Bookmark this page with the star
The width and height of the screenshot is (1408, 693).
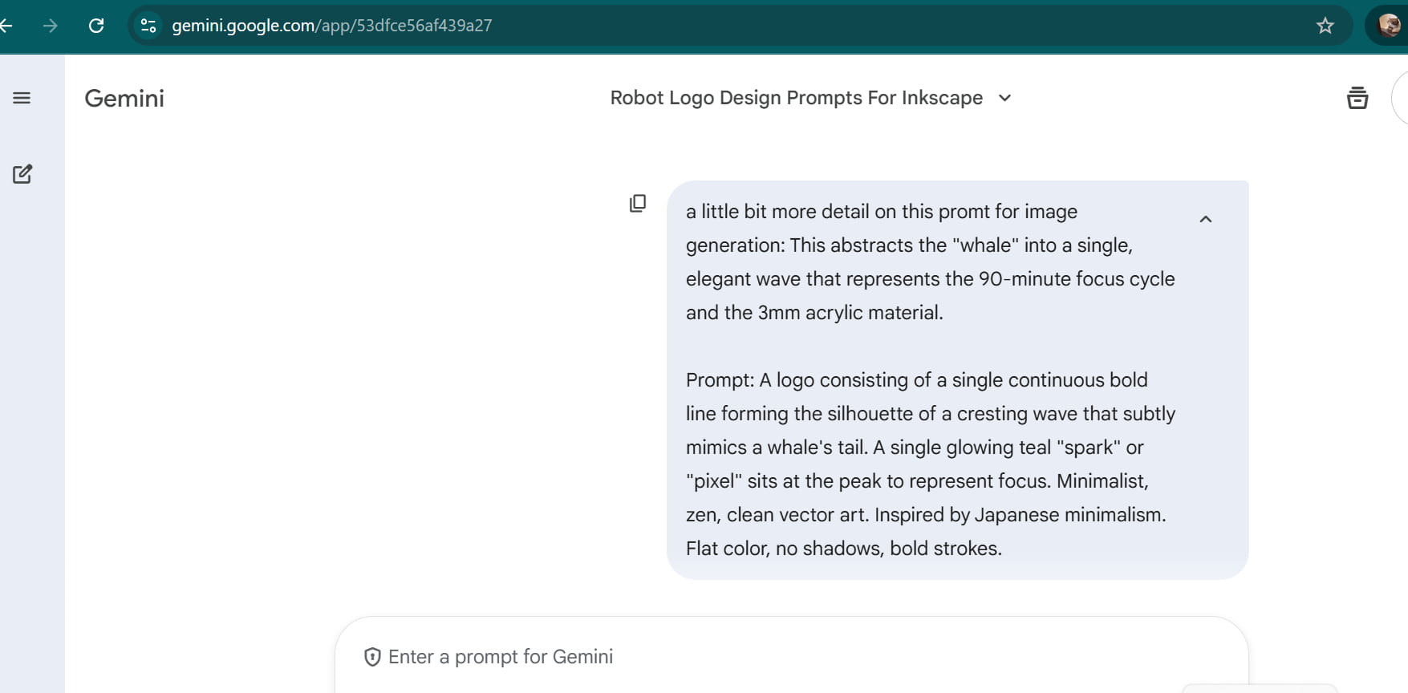[1325, 26]
